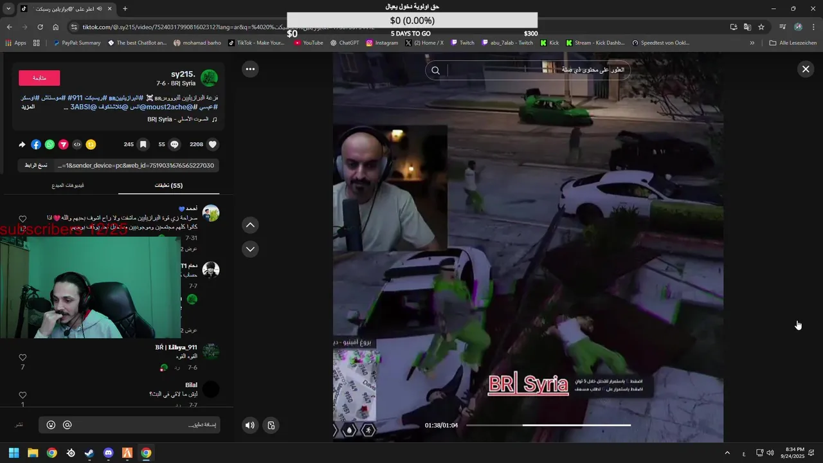
Task: Go to the previous video with up chevron
Action: pos(250,225)
